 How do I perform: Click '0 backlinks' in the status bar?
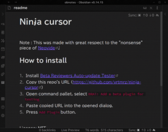[x=47, y=130]
